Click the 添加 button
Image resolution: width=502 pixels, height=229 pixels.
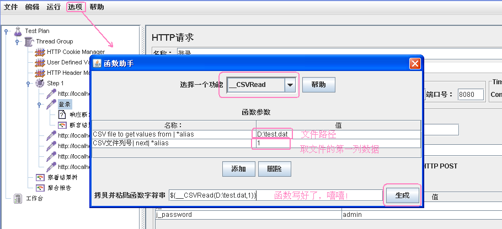coord(238,169)
